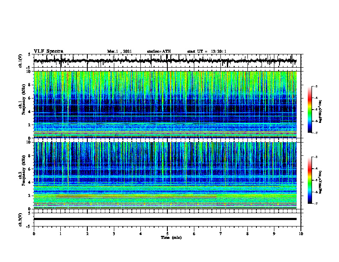Click the ch.2 spectrogram color scale bar

(310, 180)
